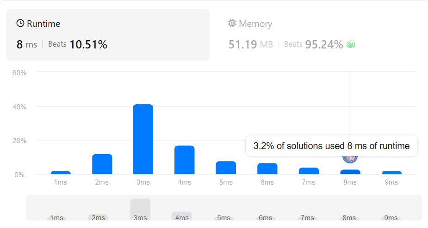
Task: Click the green clapping hands icon
Action: (x=351, y=44)
